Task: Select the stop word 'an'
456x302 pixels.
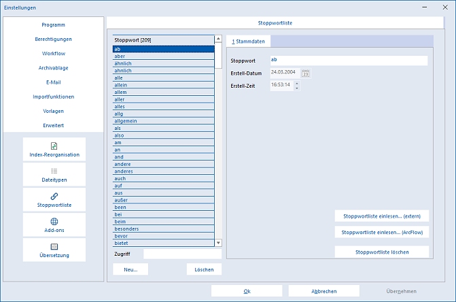Action: coord(164,150)
